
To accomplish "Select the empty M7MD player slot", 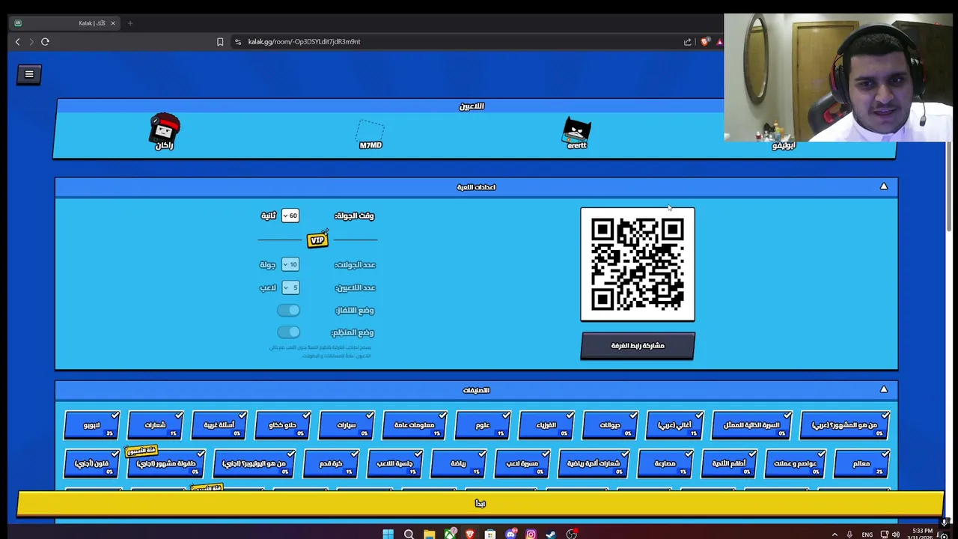I will tap(370, 133).
